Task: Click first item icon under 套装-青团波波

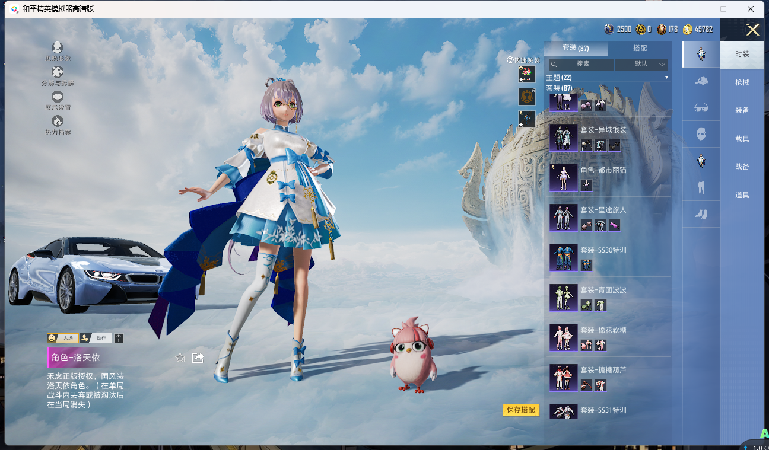Action: click(x=586, y=305)
